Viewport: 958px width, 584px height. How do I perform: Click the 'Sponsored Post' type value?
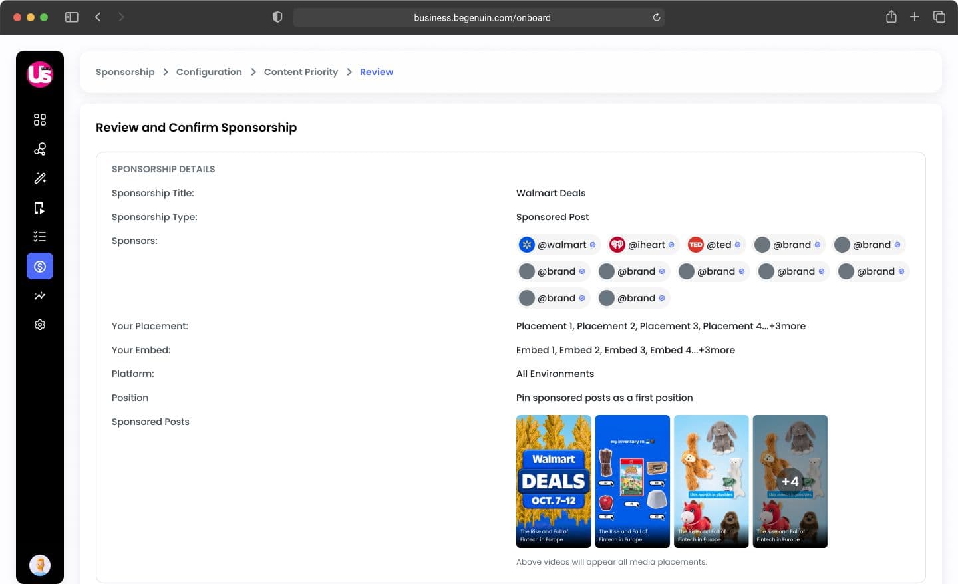coord(552,217)
